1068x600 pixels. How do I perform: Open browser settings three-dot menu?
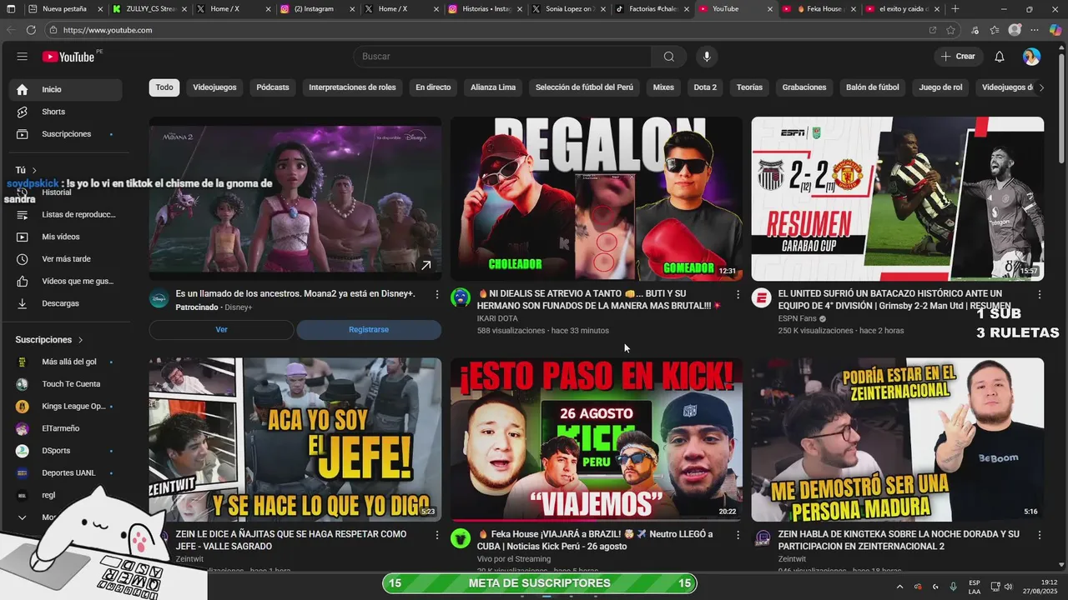(1035, 30)
